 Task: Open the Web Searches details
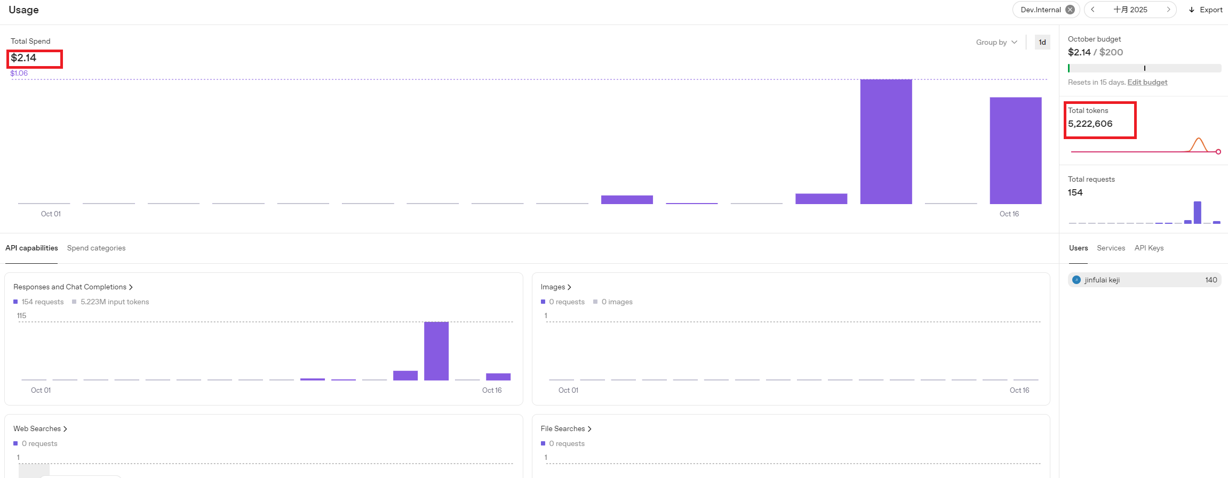coord(40,428)
